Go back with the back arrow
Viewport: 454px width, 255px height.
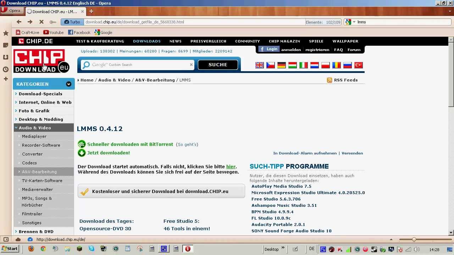point(19,22)
